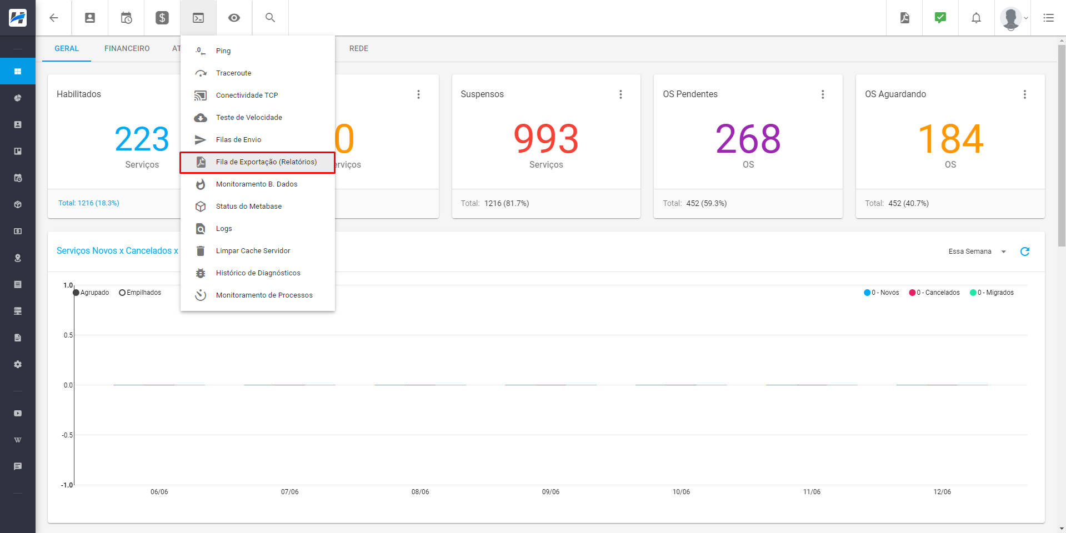Toggle the 0 - Novos legend series
The height and width of the screenshot is (533, 1066).
[882, 293]
